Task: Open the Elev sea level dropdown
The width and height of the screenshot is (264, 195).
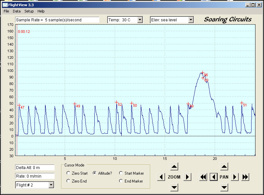Action: pyautogui.click(x=191, y=20)
